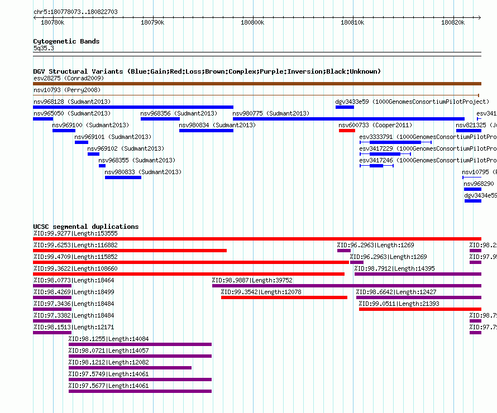This screenshot has width=497, height=413.
Task: Click the 180810k ruler position label
Action: click(x=352, y=22)
